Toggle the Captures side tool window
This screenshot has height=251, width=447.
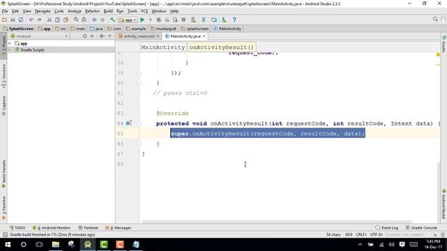[x=3, y=105]
